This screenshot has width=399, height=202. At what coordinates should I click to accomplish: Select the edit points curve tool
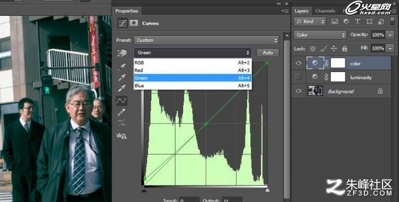pyautogui.click(x=122, y=100)
